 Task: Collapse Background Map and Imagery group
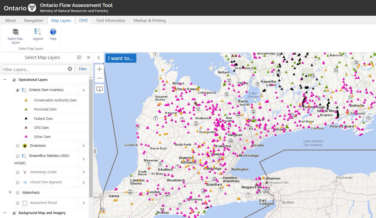click(x=5, y=213)
